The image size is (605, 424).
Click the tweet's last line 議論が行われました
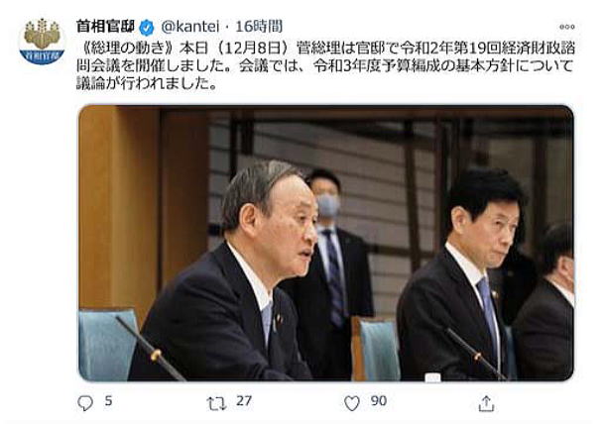pos(146,83)
